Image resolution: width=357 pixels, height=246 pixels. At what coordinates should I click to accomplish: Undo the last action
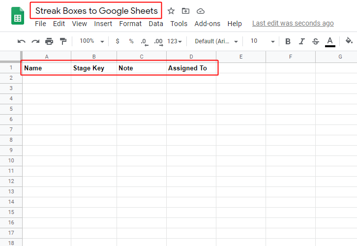point(22,41)
